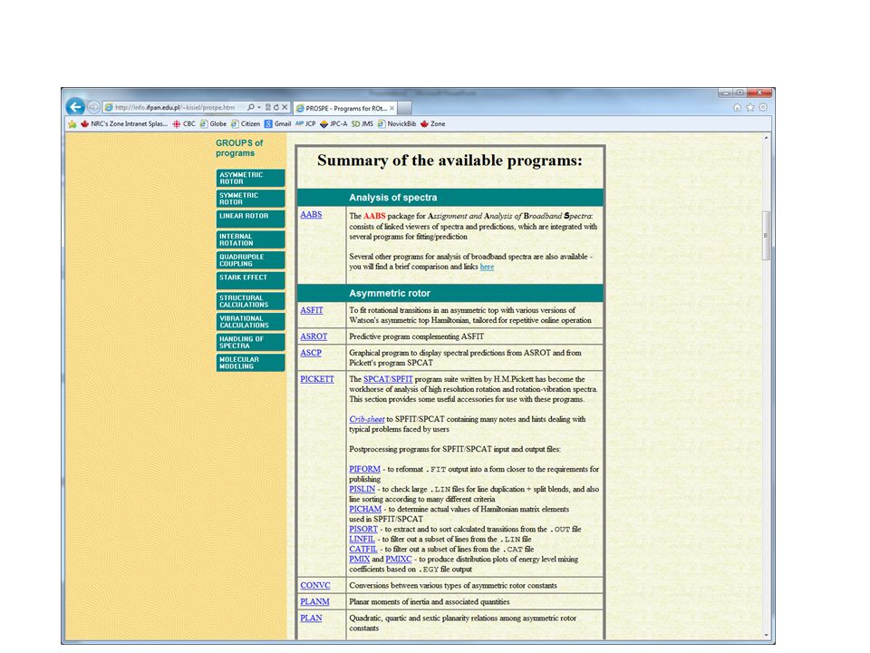Click the compatibility view icon
This screenshot has height=653, width=870.
[267, 107]
